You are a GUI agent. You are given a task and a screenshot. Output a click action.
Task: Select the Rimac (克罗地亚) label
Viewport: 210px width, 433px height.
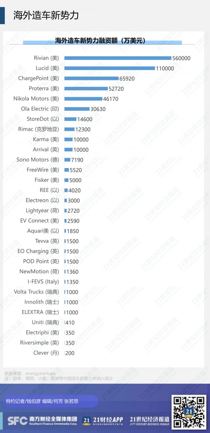38,129
